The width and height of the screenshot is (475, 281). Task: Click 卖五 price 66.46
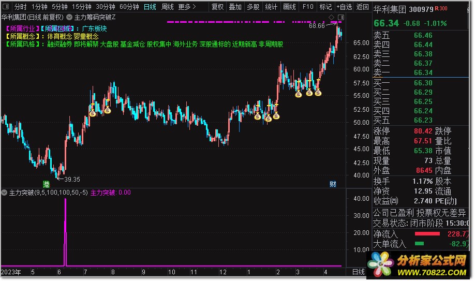coord(423,36)
